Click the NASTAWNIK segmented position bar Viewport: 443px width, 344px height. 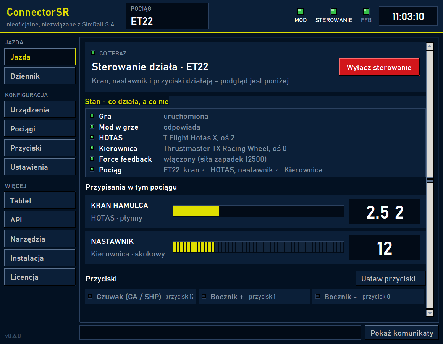pos(258,247)
